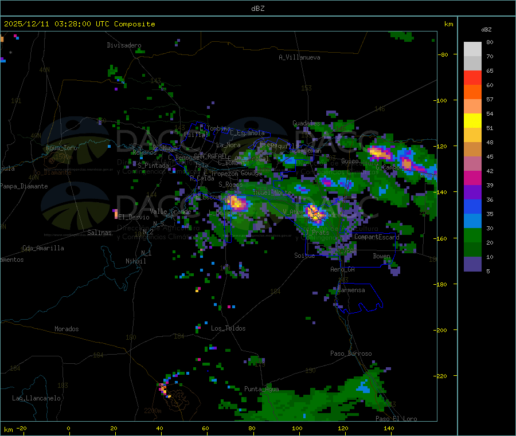Click the '-80' tick on the right axis
This screenshot has height=436, width=516.
443,54
